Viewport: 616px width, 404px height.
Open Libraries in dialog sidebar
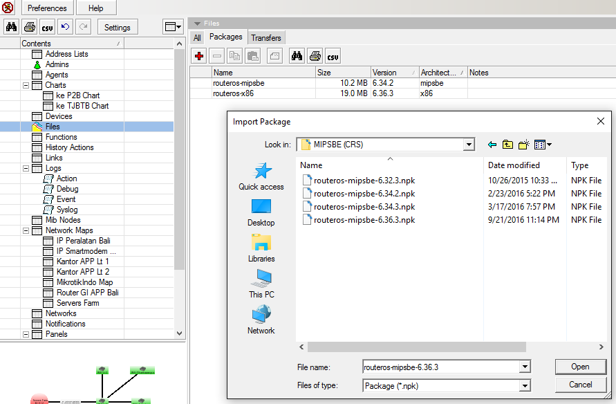(x=261, y=248)
